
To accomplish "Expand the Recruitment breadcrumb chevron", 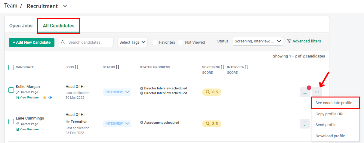I will (x=65, y=6).
